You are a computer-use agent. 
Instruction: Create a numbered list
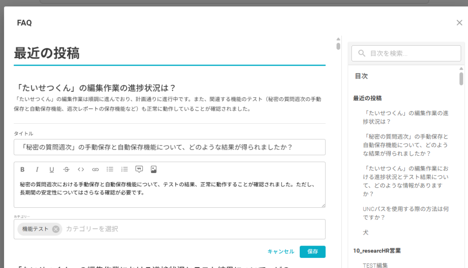125,169
